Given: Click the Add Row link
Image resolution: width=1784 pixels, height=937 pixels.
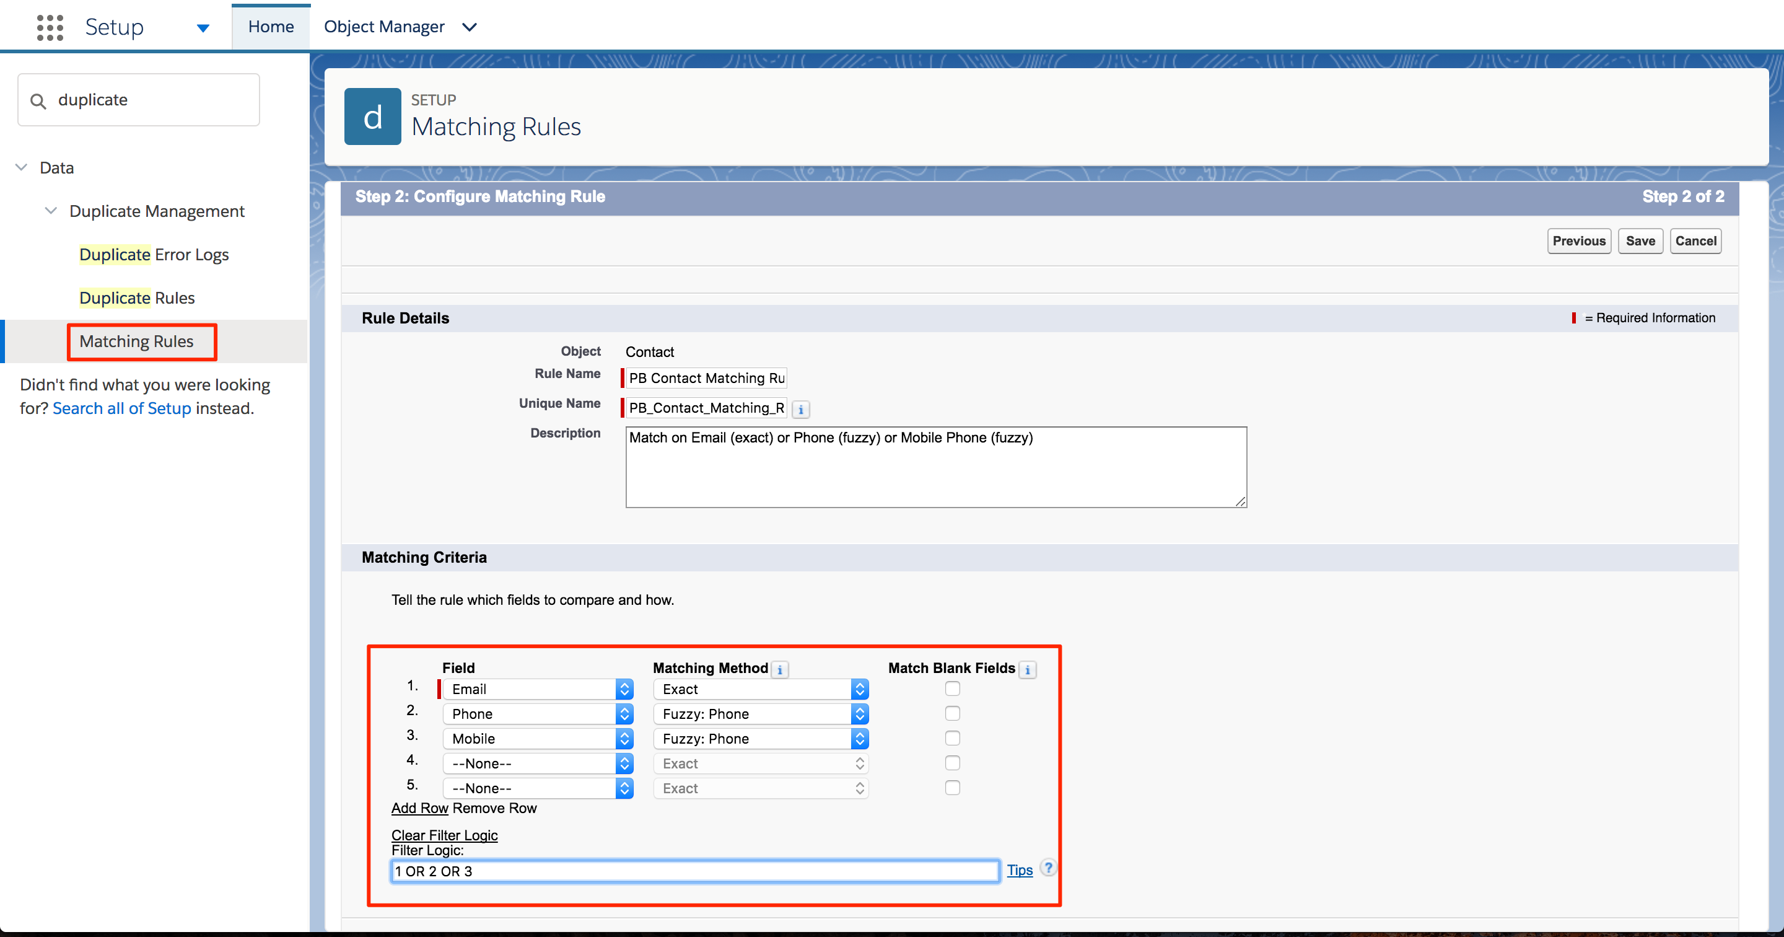Looking at the screenshot, I should (x=420, y=808).
